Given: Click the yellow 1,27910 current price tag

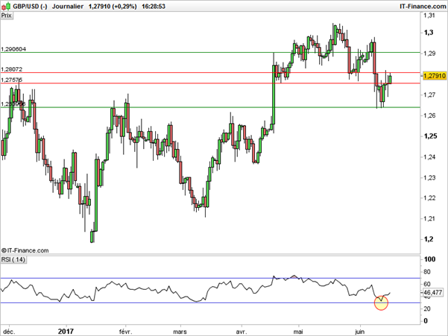Looking at the screenshot, I should click(x=435, y=76).
